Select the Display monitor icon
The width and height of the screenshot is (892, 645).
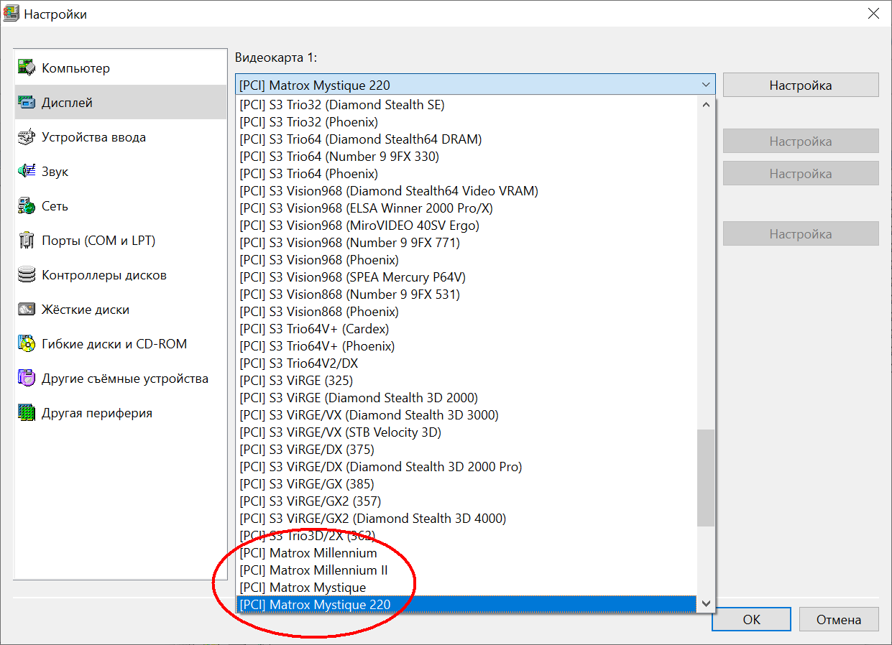pyautogui.click(x=27, y=103)
